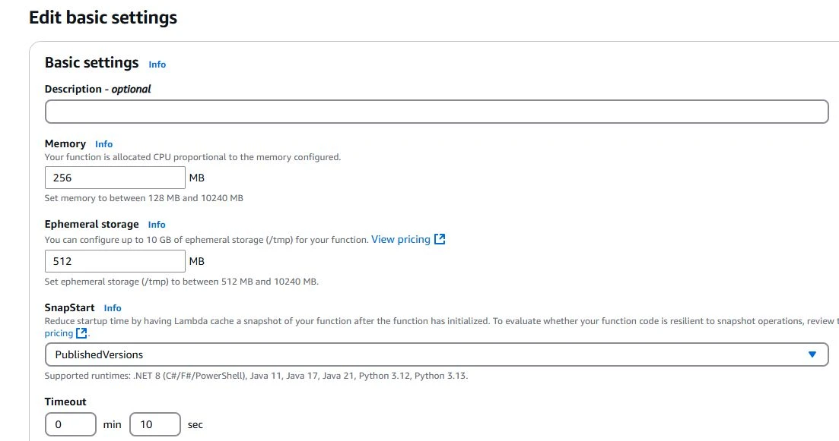The height and width of the screenshot is (441, 839).
Task: Open the SnapStart Info link
Action: pyautogui.click(x=113, y=308)
